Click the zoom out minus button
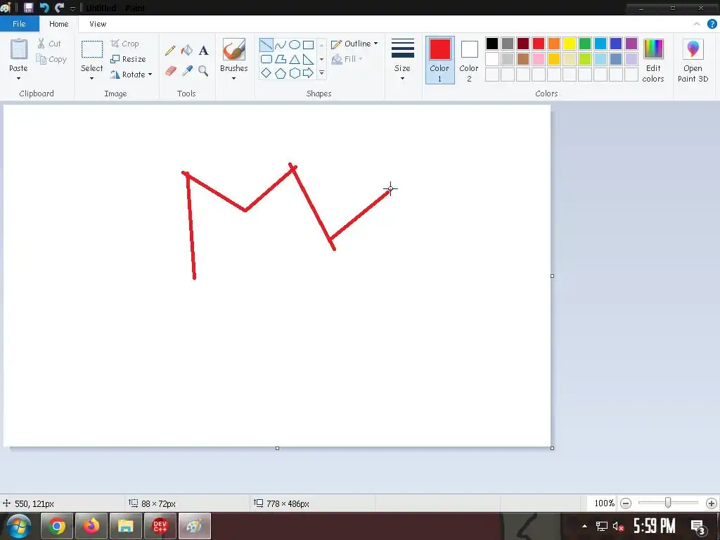 pyautogui.click(x=625, y=503)
